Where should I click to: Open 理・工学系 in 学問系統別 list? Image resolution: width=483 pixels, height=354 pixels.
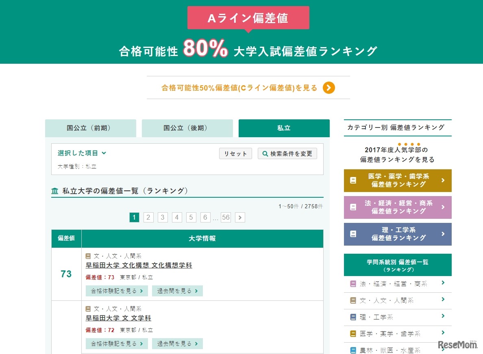tap(398, 317)
